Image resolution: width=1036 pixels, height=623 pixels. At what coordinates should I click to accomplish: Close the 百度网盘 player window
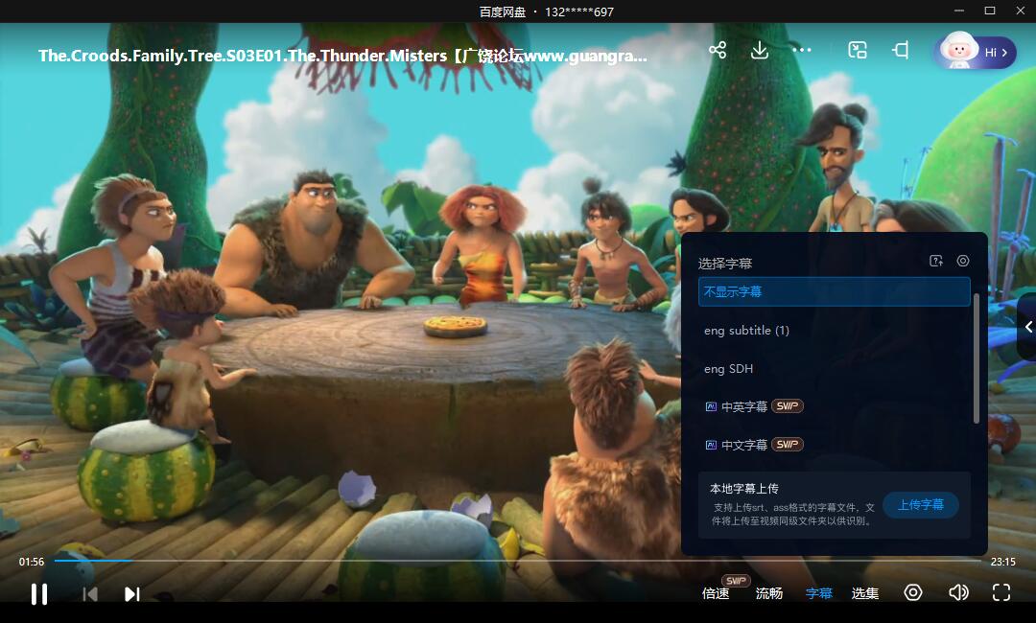point(1020,11)
